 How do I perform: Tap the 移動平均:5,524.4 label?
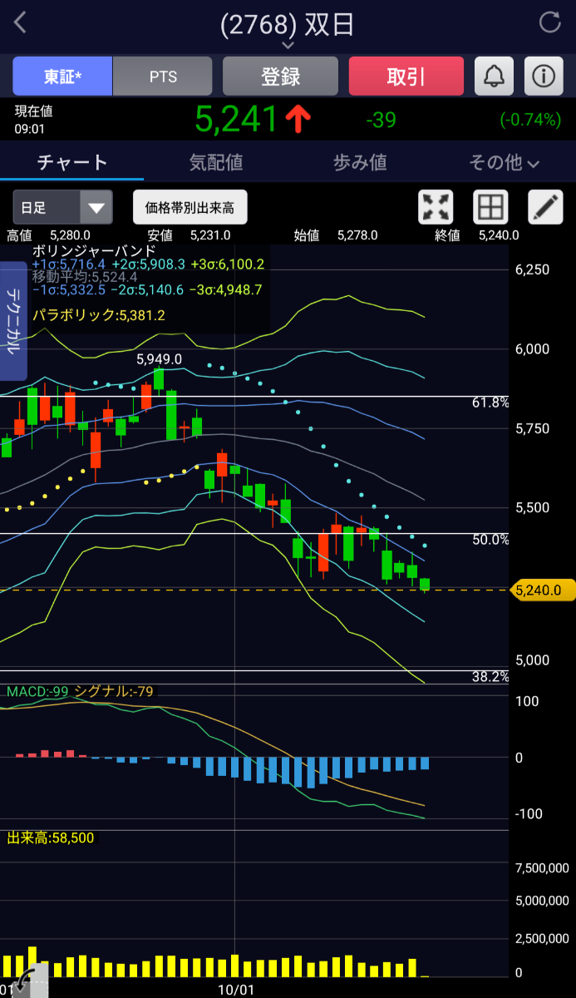(85, 276)
